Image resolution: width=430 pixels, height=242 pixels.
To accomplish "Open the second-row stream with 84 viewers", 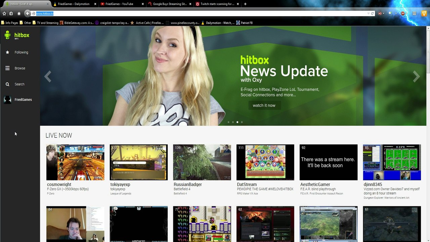I will point(75,224).
